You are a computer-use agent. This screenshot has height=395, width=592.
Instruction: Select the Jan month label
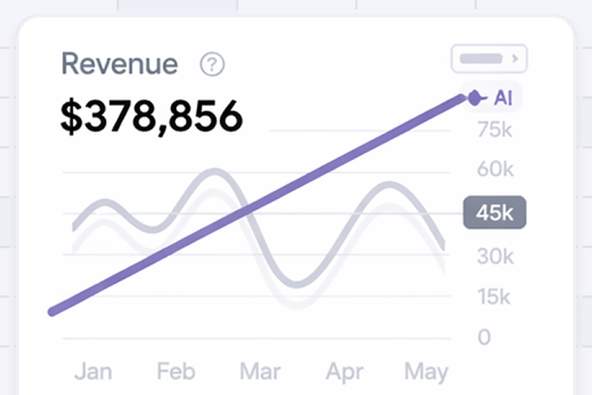[x=92, y=371]
